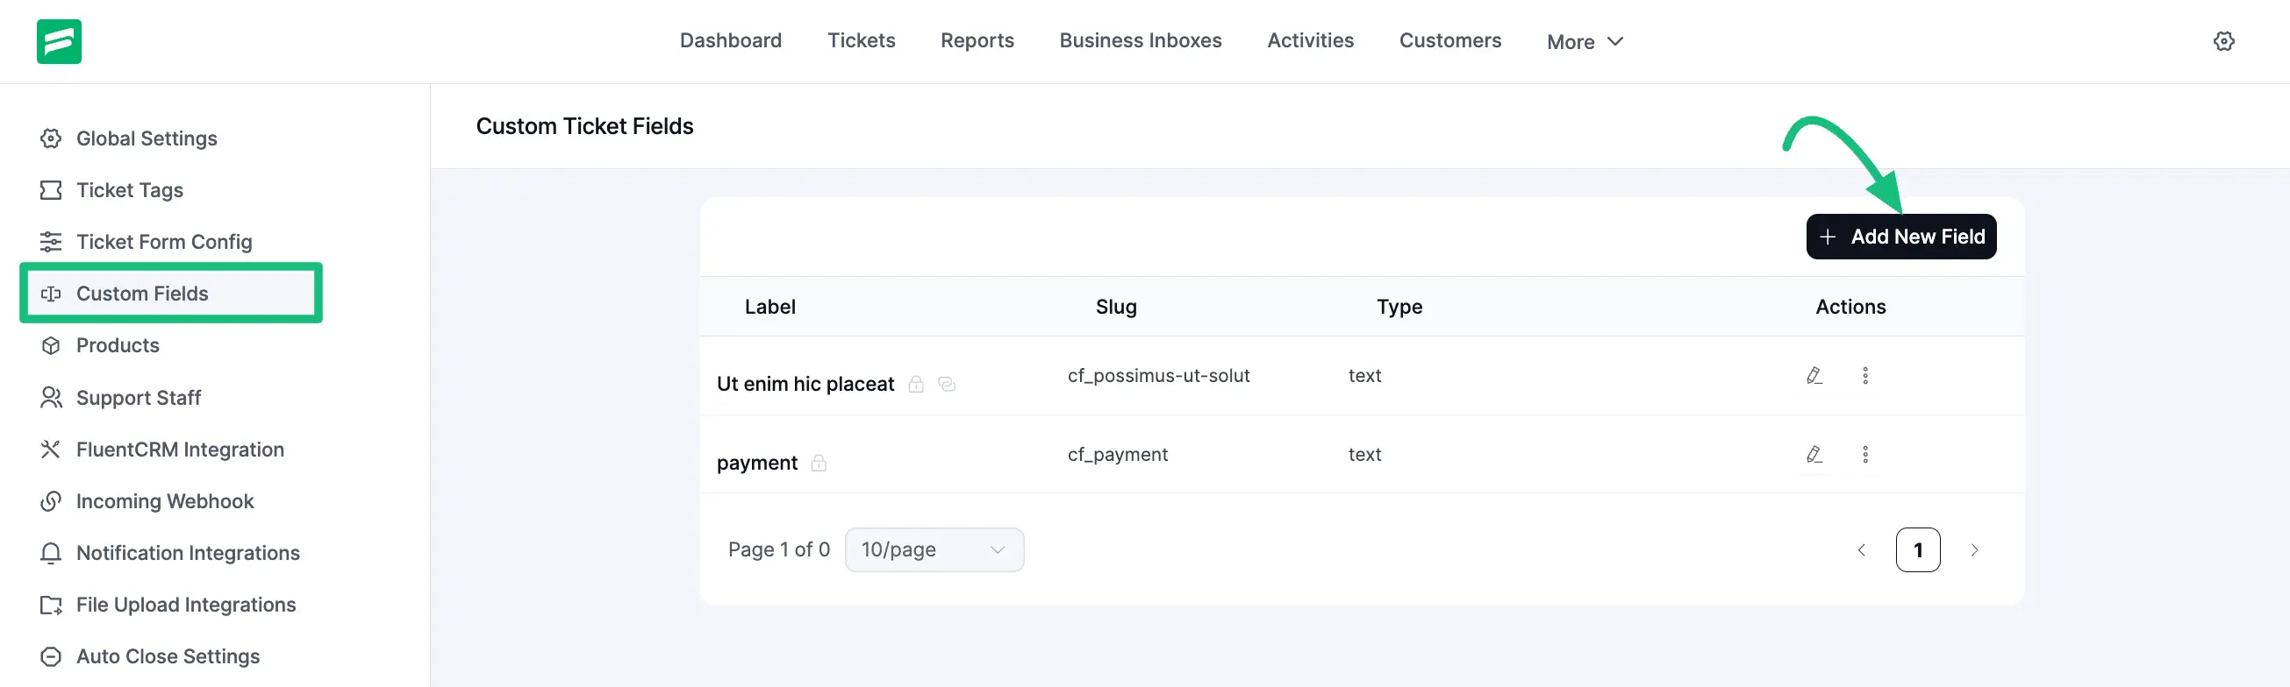Image resolution: width=2290 pixels, height=687 pixels.
Task: Go to next page with right chevron
Action: point(1973,550)
